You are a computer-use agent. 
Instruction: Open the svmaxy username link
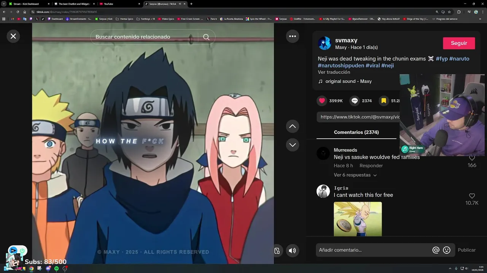tap(346, 40)
